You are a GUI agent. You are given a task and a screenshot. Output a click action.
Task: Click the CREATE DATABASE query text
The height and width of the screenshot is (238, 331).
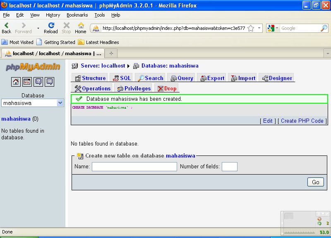[x=102, y=107]
